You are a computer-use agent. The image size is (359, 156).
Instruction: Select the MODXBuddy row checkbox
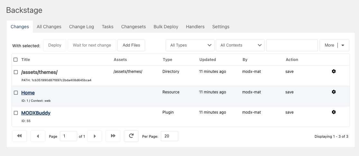click(x=16, y=113)
